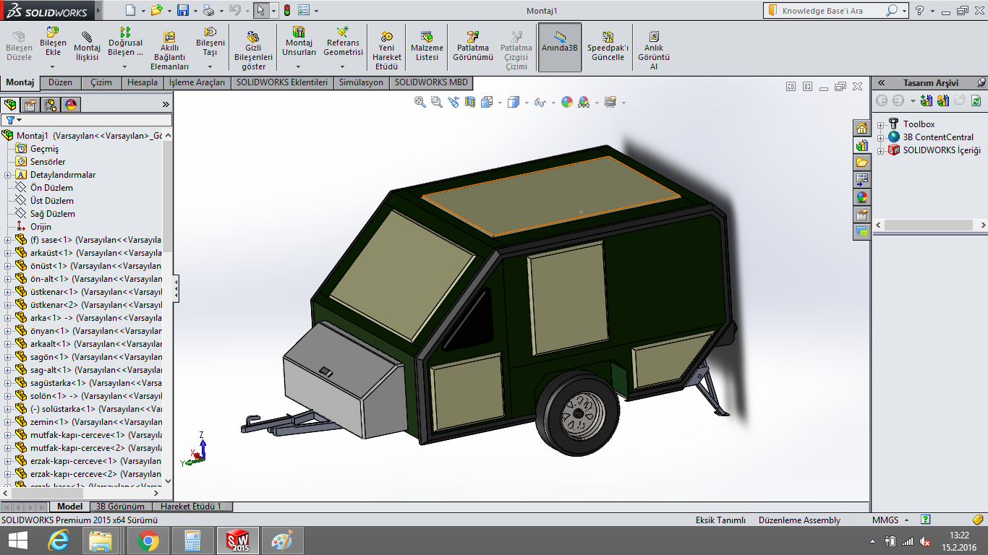Open the Malzeme Listesi tool
The image size is (988, 555).
click(x=427, y=45)
